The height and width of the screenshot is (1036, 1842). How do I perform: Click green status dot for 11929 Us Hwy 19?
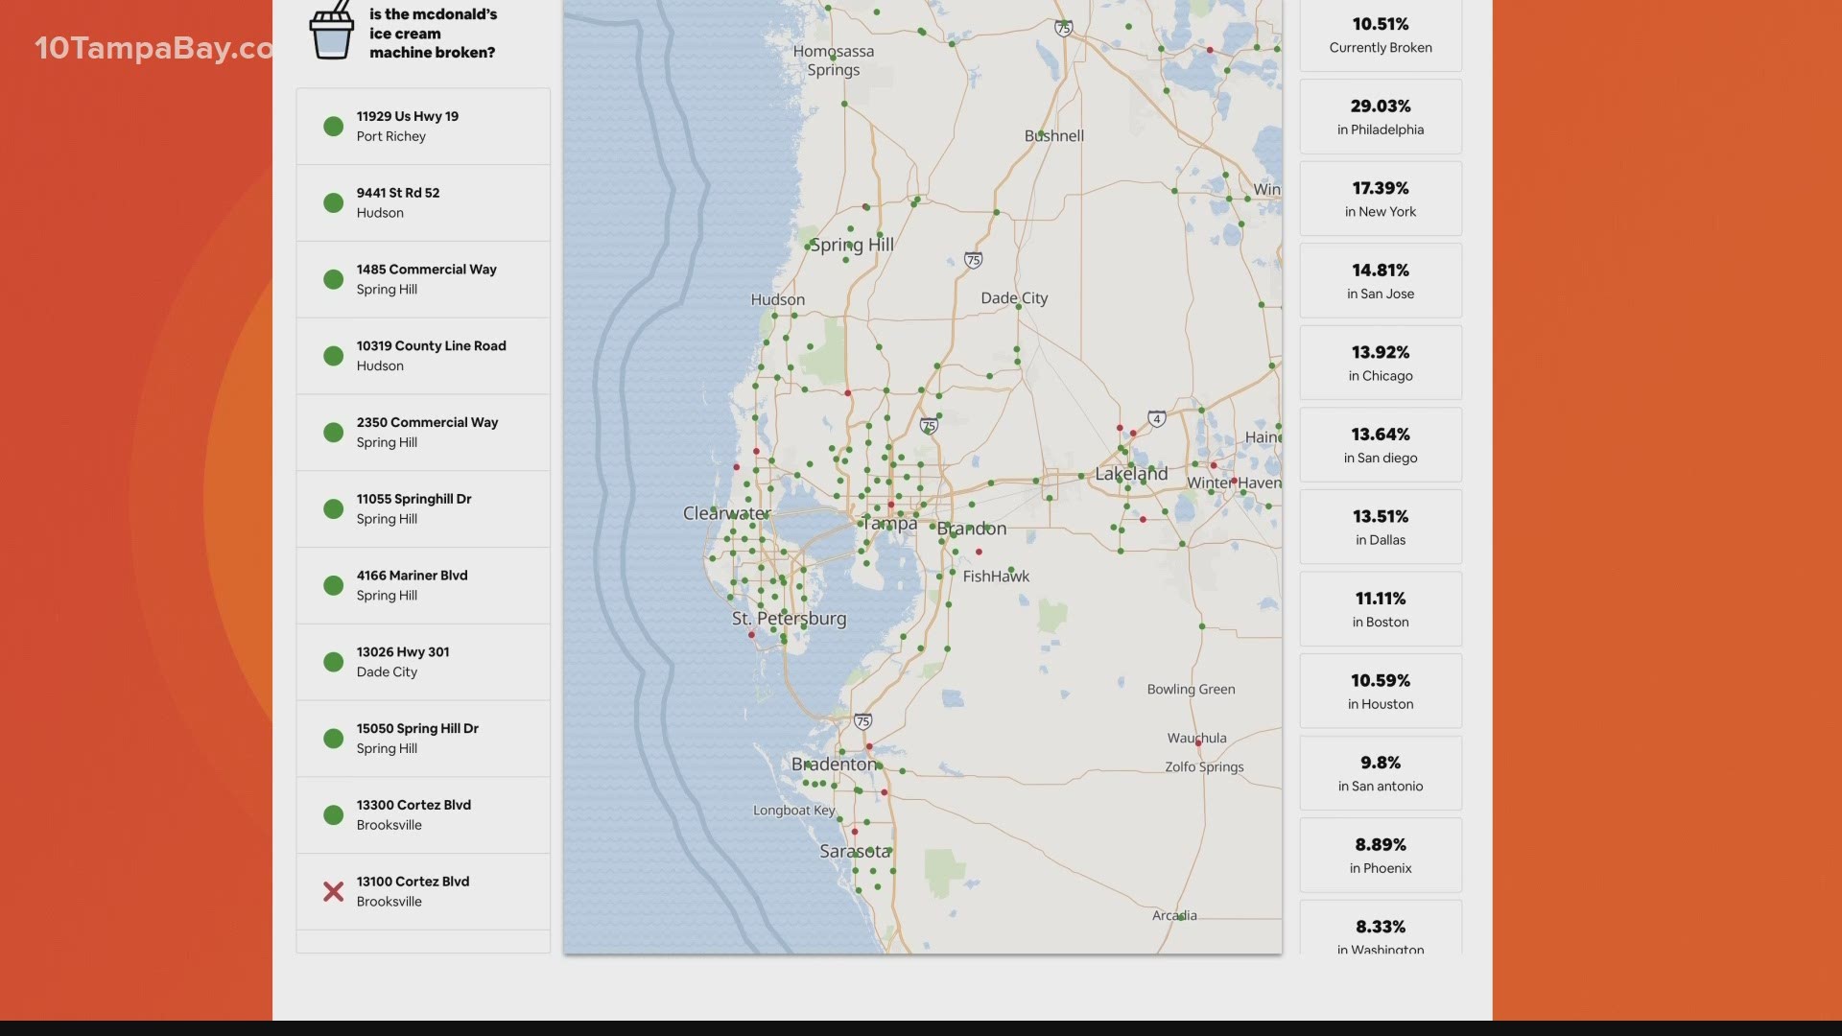[x=333, y=126]
